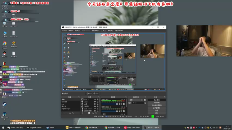This screenshot has width=232, height=130.
Task: Click the transition duration stepper arrows
Action: [145, 103]
